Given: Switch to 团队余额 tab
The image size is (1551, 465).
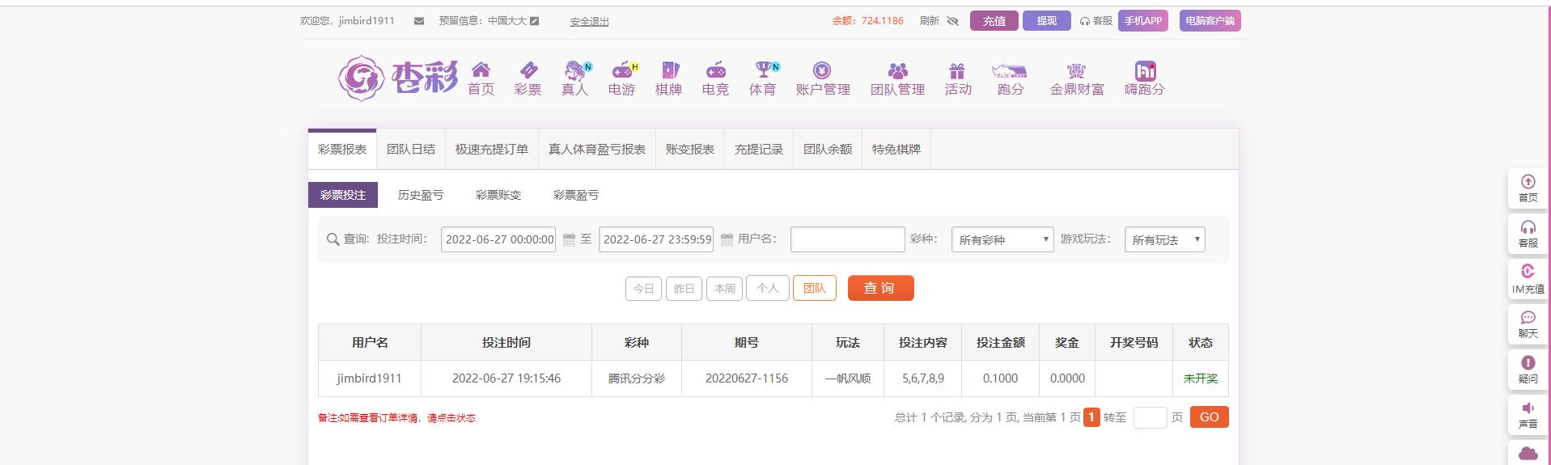Looking at the screenshot, I should (x=828, y=150).
